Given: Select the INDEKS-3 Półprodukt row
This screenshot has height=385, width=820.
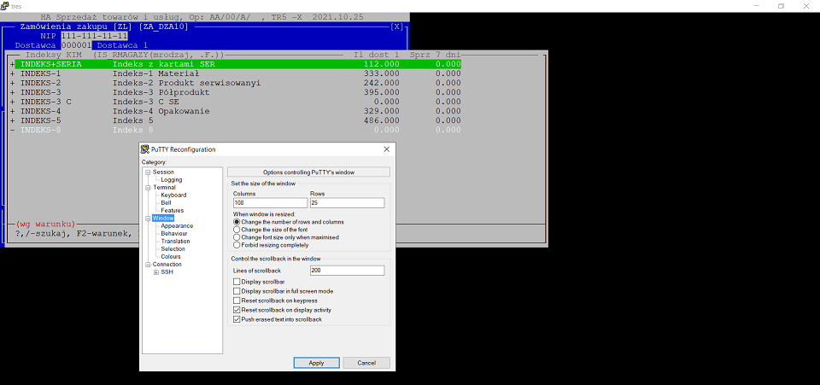Looking at the screenshot, I should (x=236, y=92).
